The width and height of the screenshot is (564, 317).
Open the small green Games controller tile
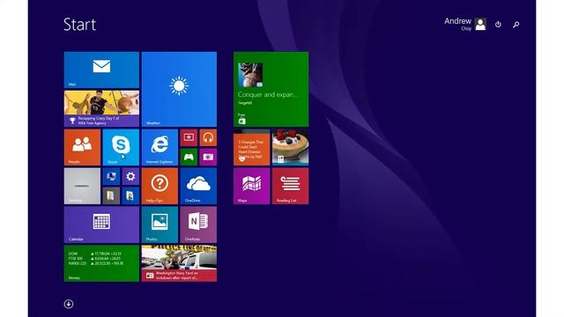pyautogui.click(x=189, y=157)
